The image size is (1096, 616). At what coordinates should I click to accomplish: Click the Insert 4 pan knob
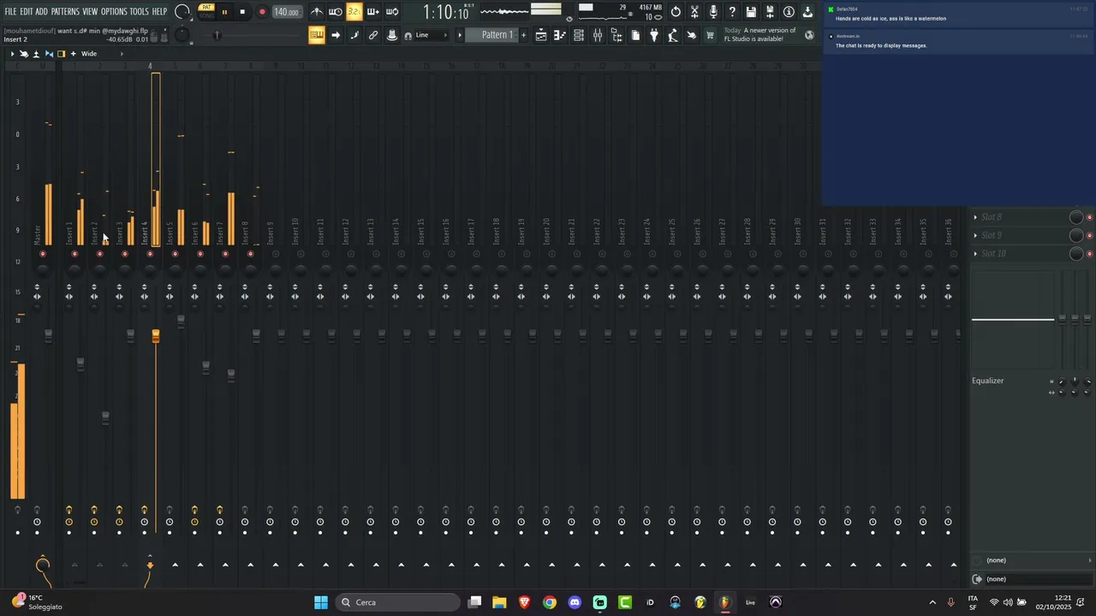(x=150, y=271)
